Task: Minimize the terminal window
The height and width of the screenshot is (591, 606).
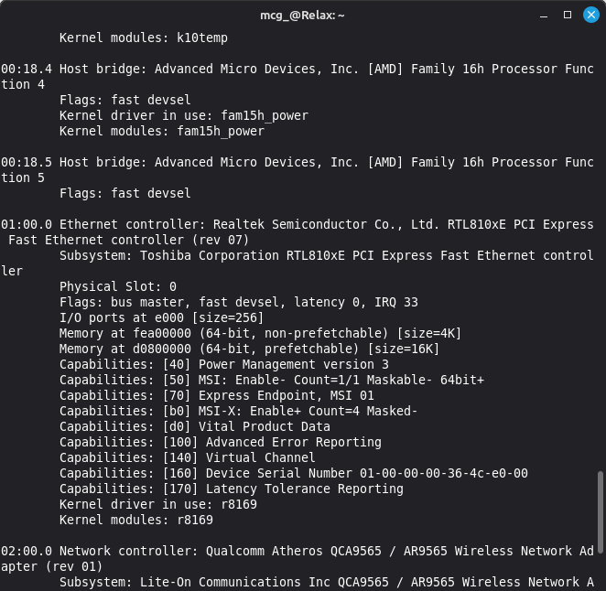Action: (544, 16)
